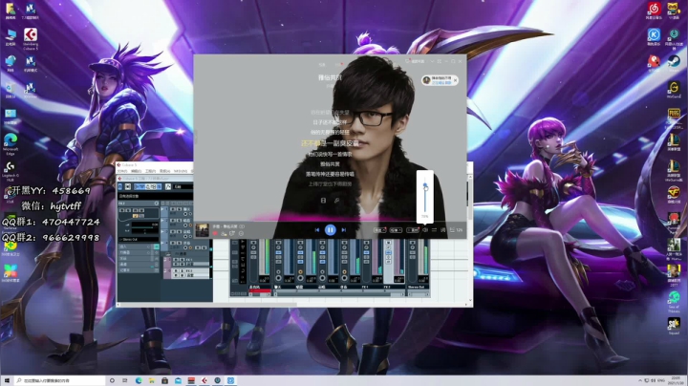This screenshot has height=386, width=688.
Task: Expand the 均衡器 section in Cubase inspector
Action: pyautogui.click(x=139, y=252)
